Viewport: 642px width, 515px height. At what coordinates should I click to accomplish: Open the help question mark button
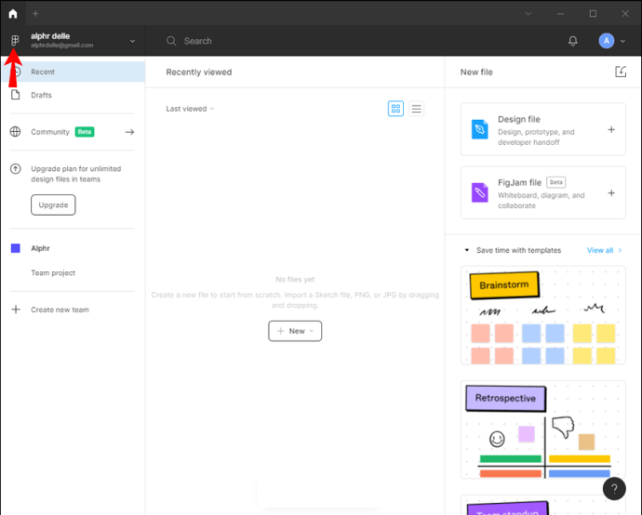tap(614, 488)
